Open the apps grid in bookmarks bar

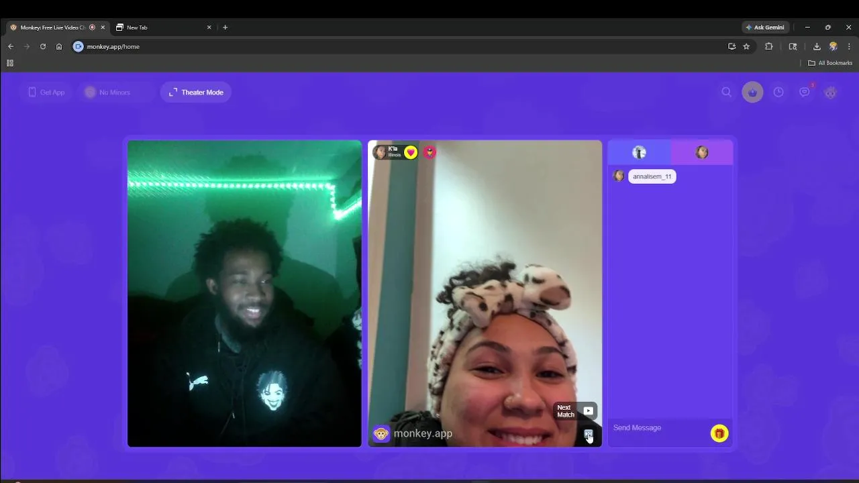(10, 63)
